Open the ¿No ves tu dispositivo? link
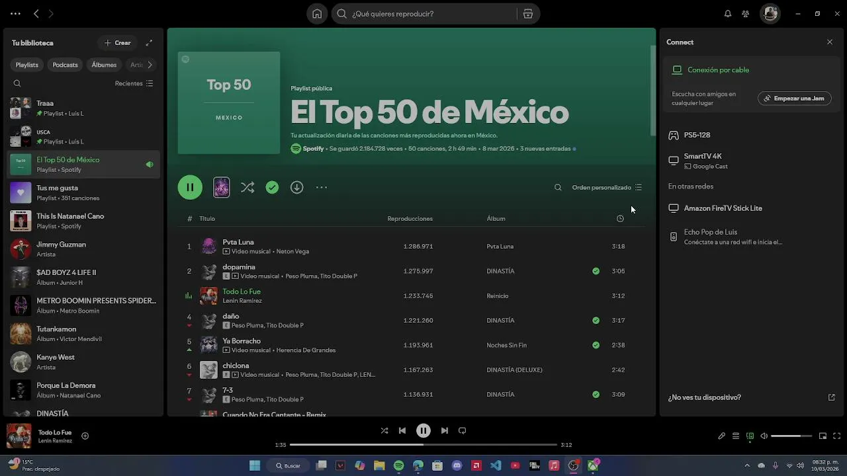The height and width of the screenshot is (476, 847). (704, 398)
